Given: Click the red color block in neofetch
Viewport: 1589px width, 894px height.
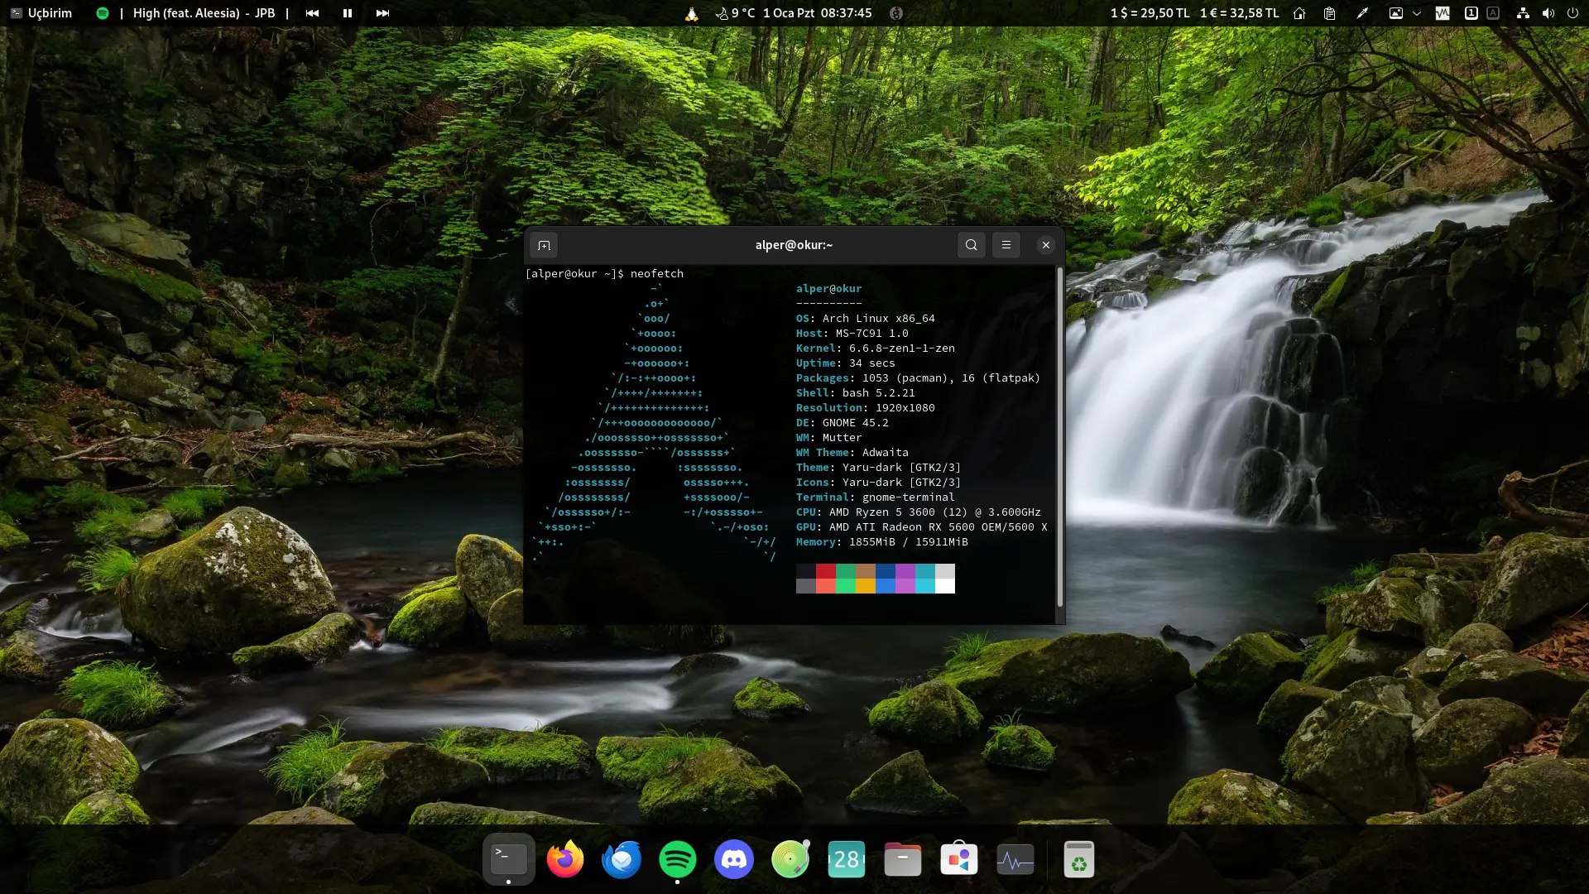Looking at the screenshot, I should click(x=826, y=571).
